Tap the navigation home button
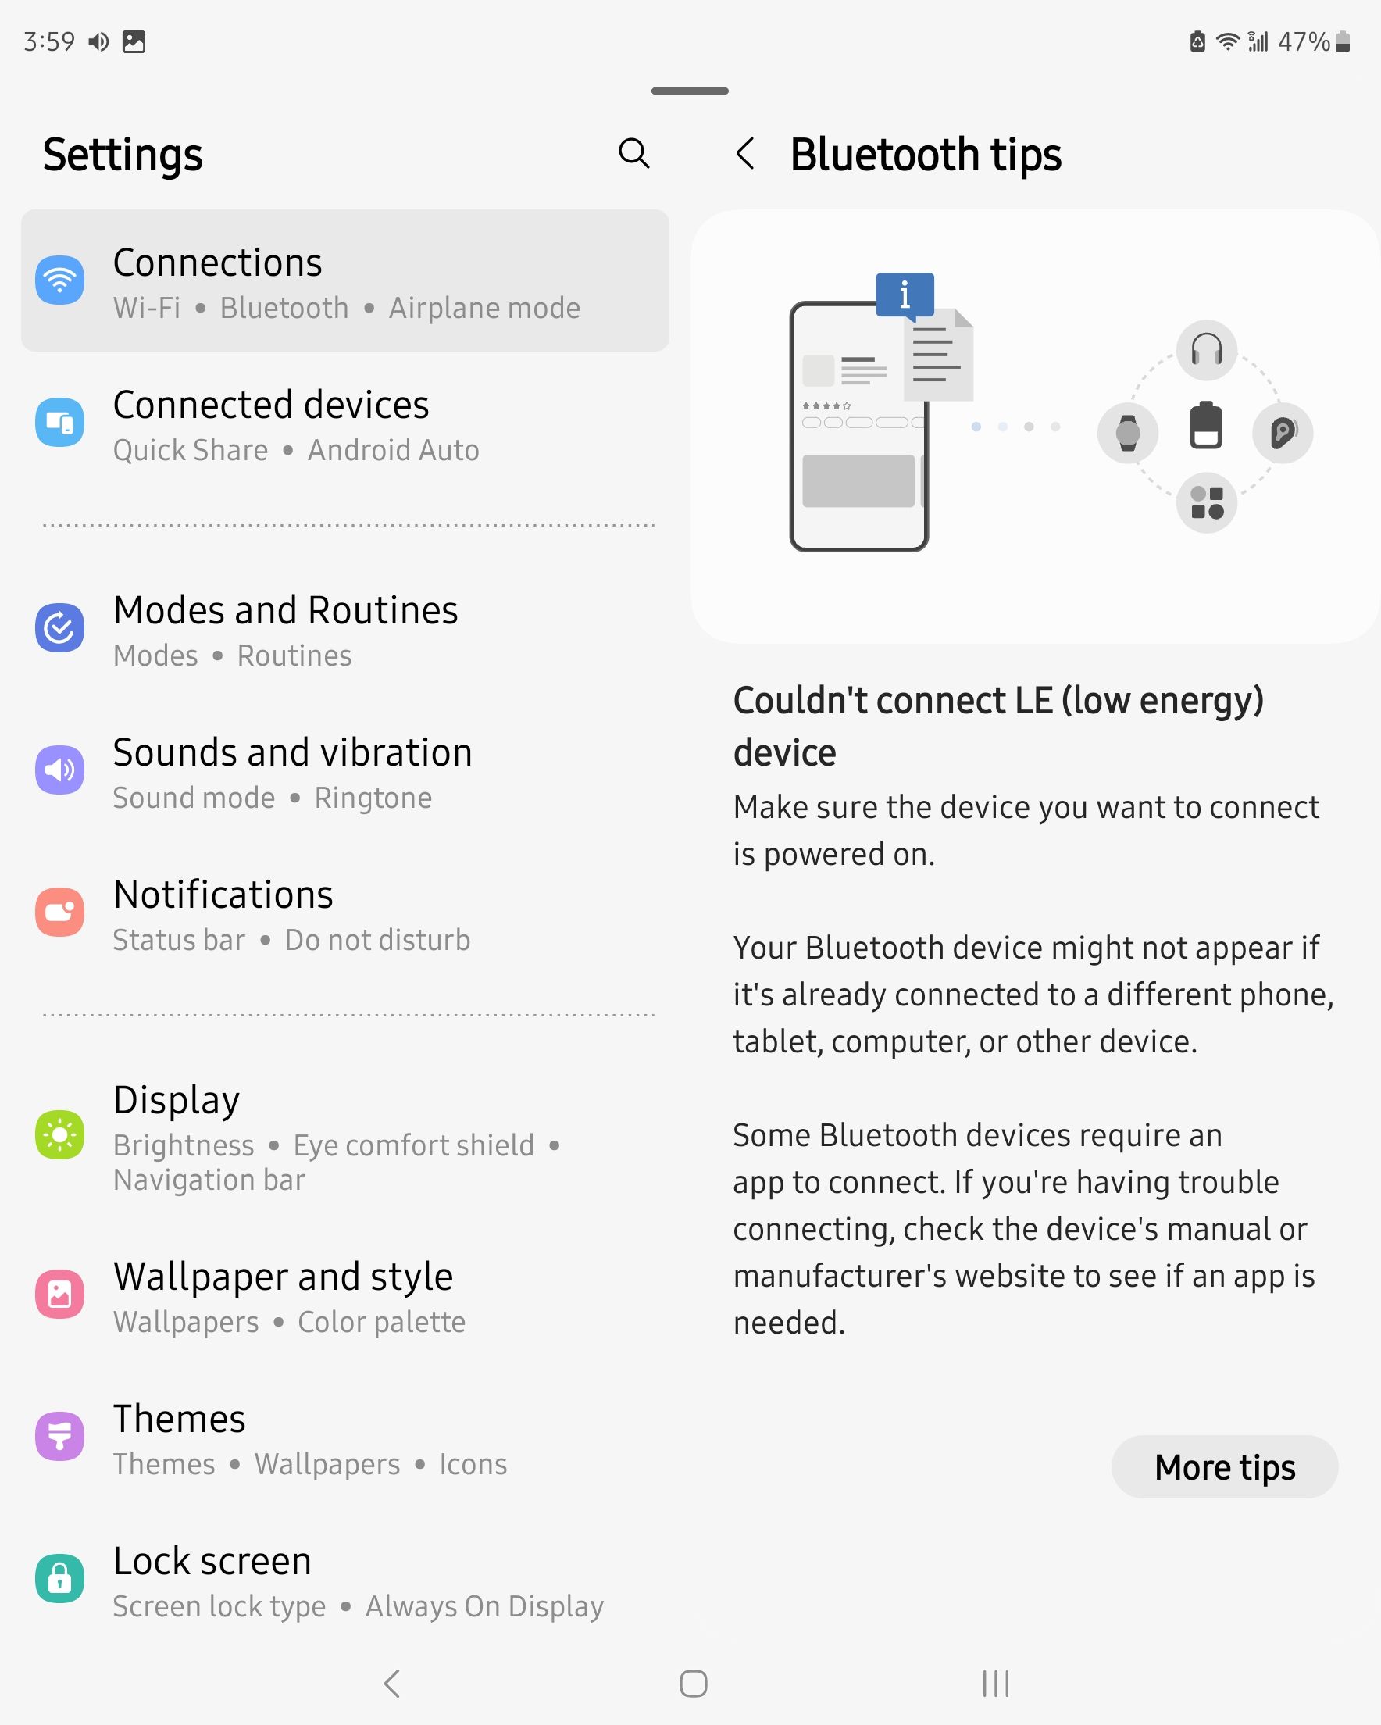The image size is (1381, 1725). click(693, 1684)
